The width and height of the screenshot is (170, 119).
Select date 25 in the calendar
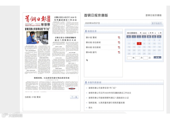pos(159,50)
